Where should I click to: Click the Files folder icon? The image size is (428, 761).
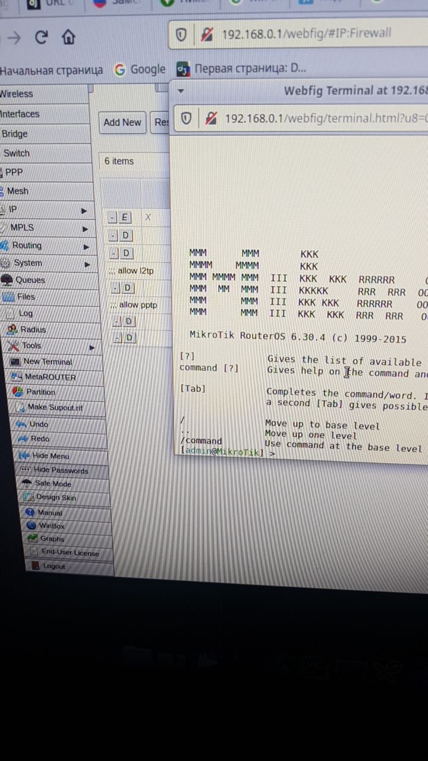click(9, 296)
